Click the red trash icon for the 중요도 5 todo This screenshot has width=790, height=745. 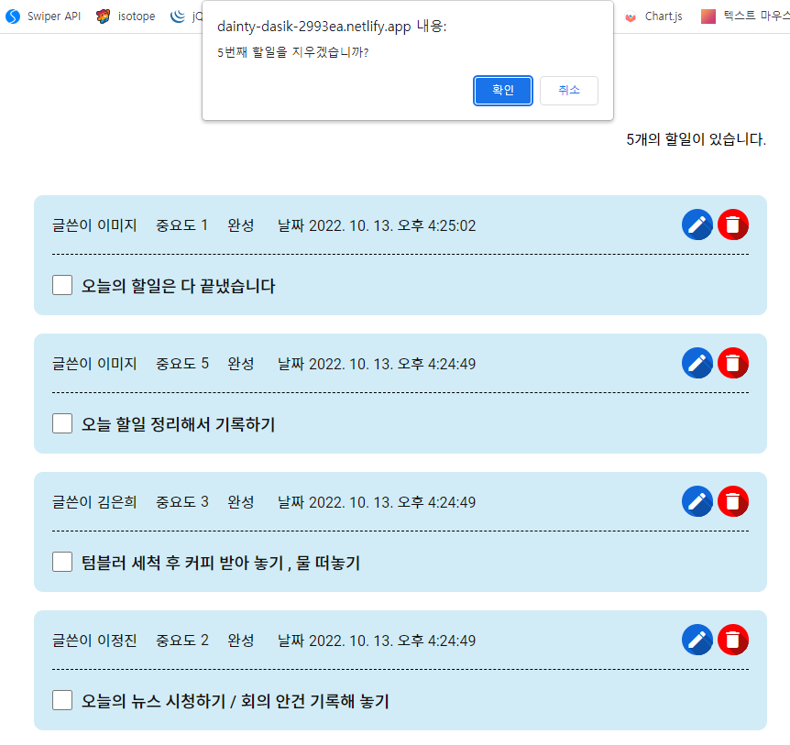[733, 363]
